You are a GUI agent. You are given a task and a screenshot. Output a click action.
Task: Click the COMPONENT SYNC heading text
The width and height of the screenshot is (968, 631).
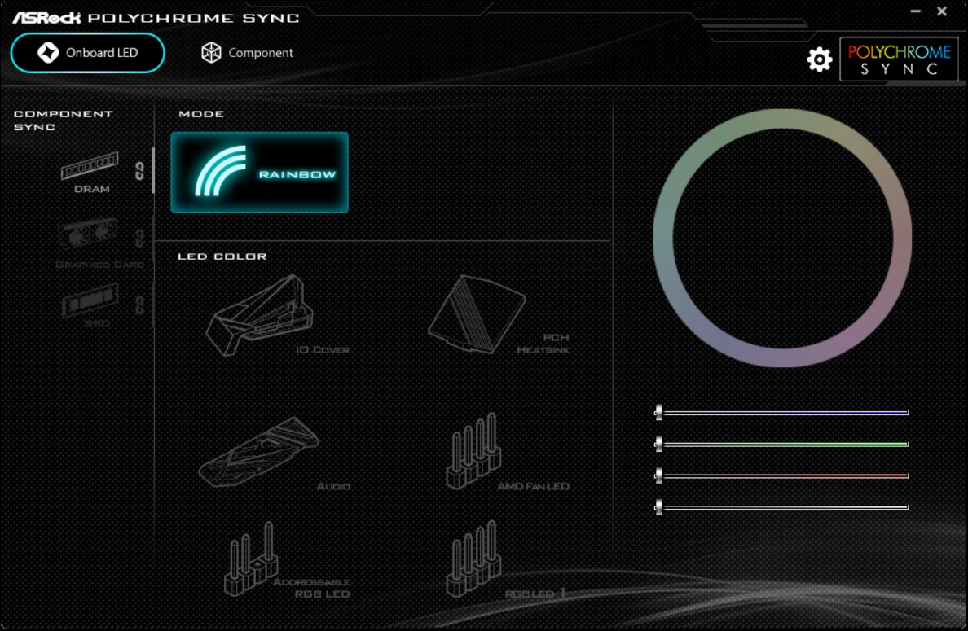[x=63, y=121]
